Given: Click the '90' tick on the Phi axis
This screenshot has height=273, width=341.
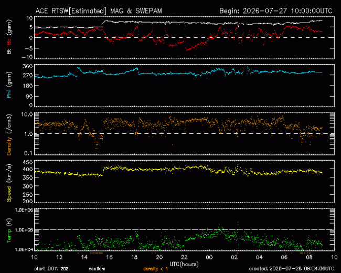Looking at the screenshot, I should point(29,96).
